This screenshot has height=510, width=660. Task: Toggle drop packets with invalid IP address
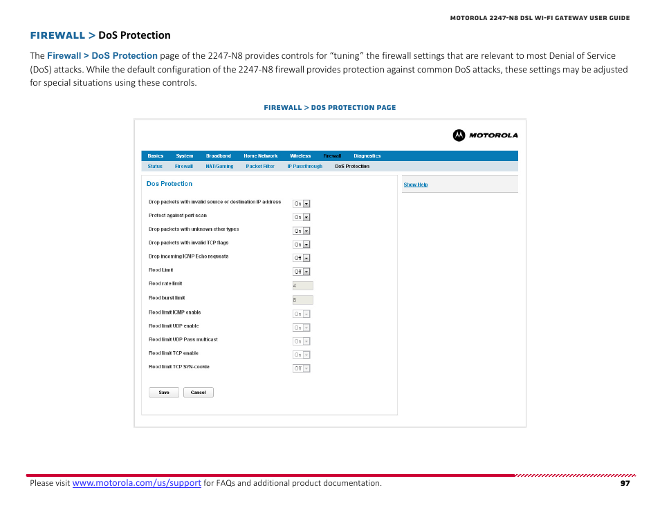point(302,203)
